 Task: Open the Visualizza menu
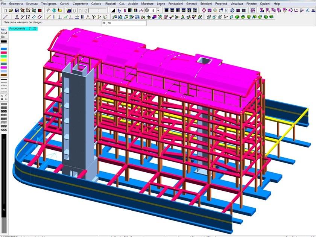[x=237, y=3]
